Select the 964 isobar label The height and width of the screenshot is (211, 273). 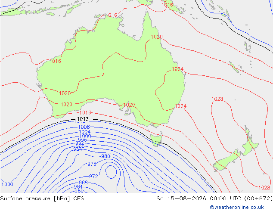point(78,187)
